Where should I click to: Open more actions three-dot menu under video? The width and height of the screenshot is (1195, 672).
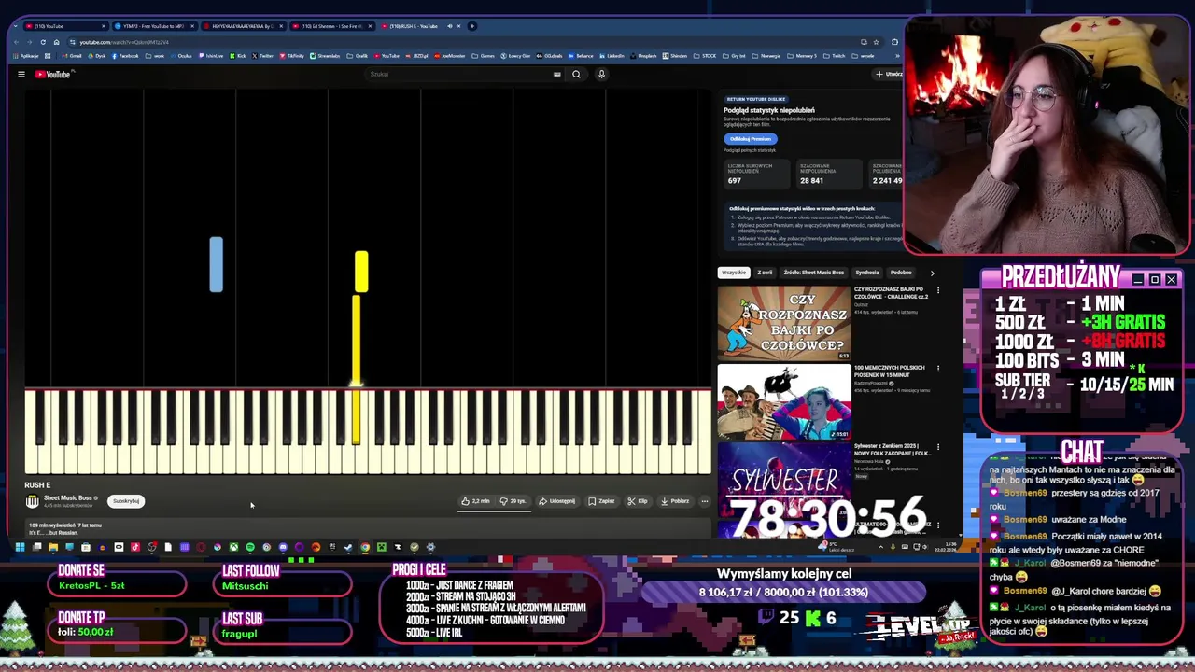tap(705, 501)
